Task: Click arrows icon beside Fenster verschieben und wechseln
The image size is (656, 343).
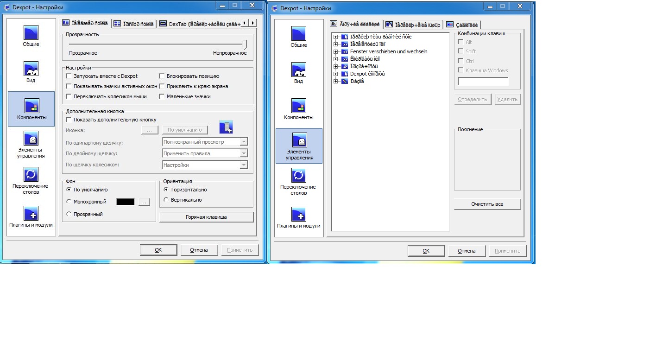Action: click(344, 51)
